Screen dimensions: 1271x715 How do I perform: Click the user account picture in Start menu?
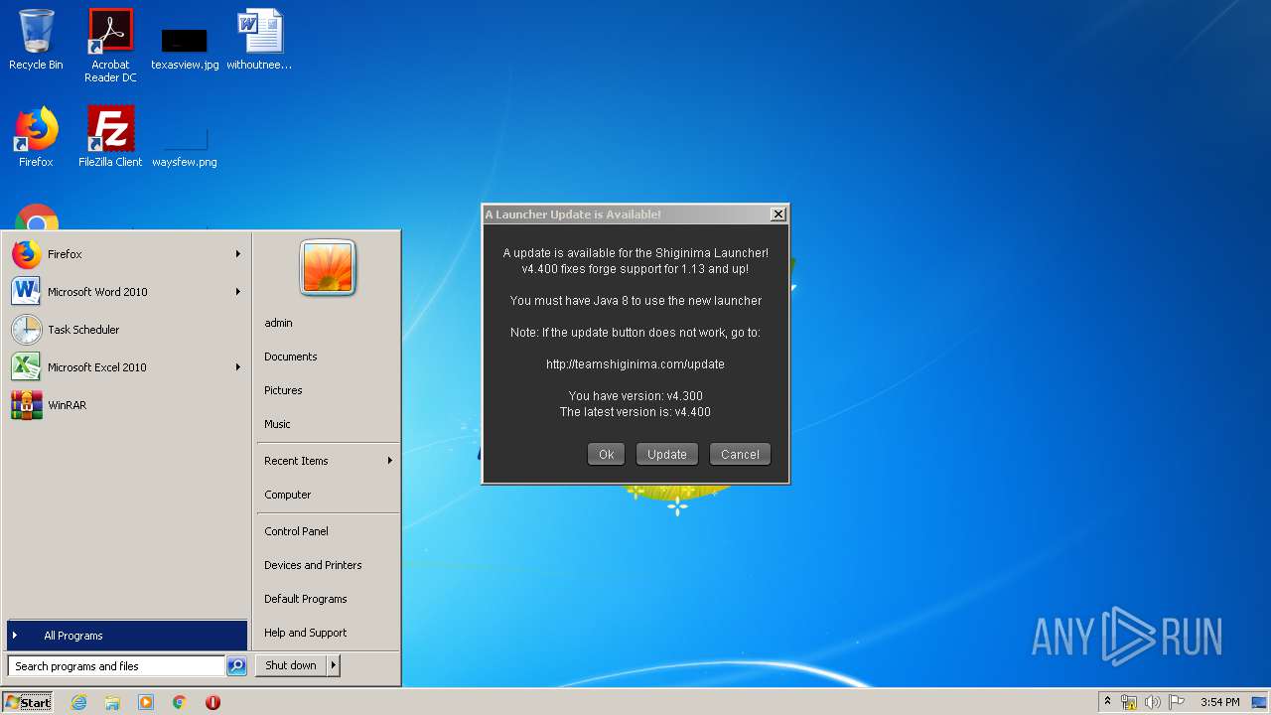[328, 267]
